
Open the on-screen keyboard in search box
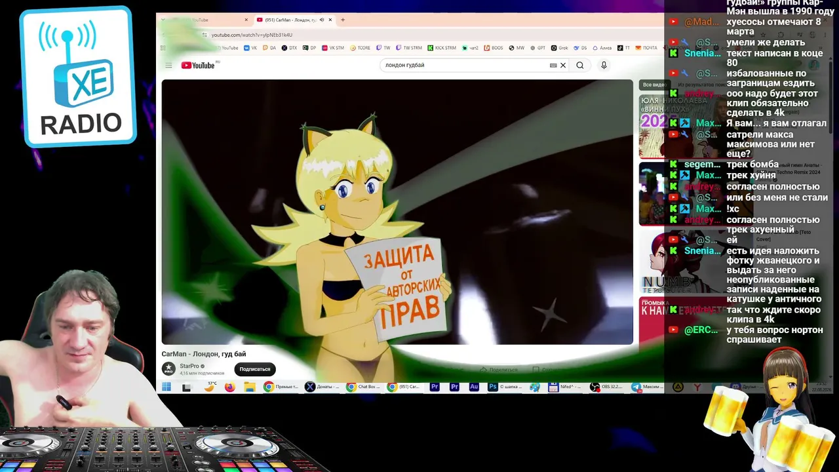pyautogui.click(x=553, y=66)
